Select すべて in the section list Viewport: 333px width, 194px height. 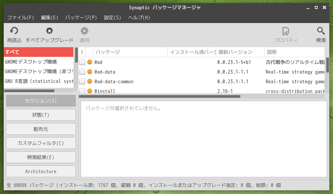point(38,52)
